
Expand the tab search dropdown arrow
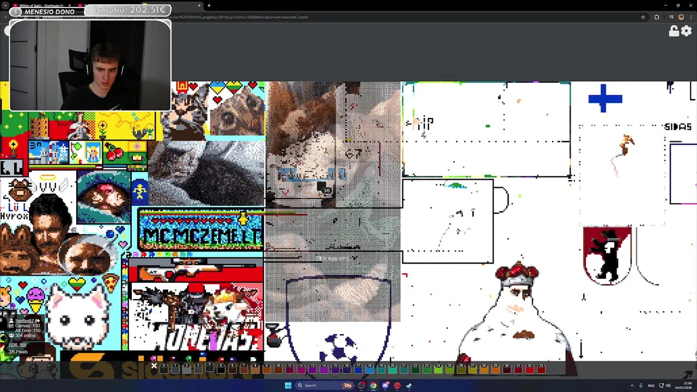click(x=5, y=5)
